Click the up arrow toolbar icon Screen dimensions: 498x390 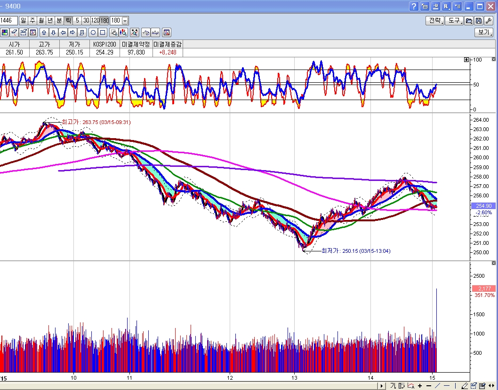click(44, 32)
